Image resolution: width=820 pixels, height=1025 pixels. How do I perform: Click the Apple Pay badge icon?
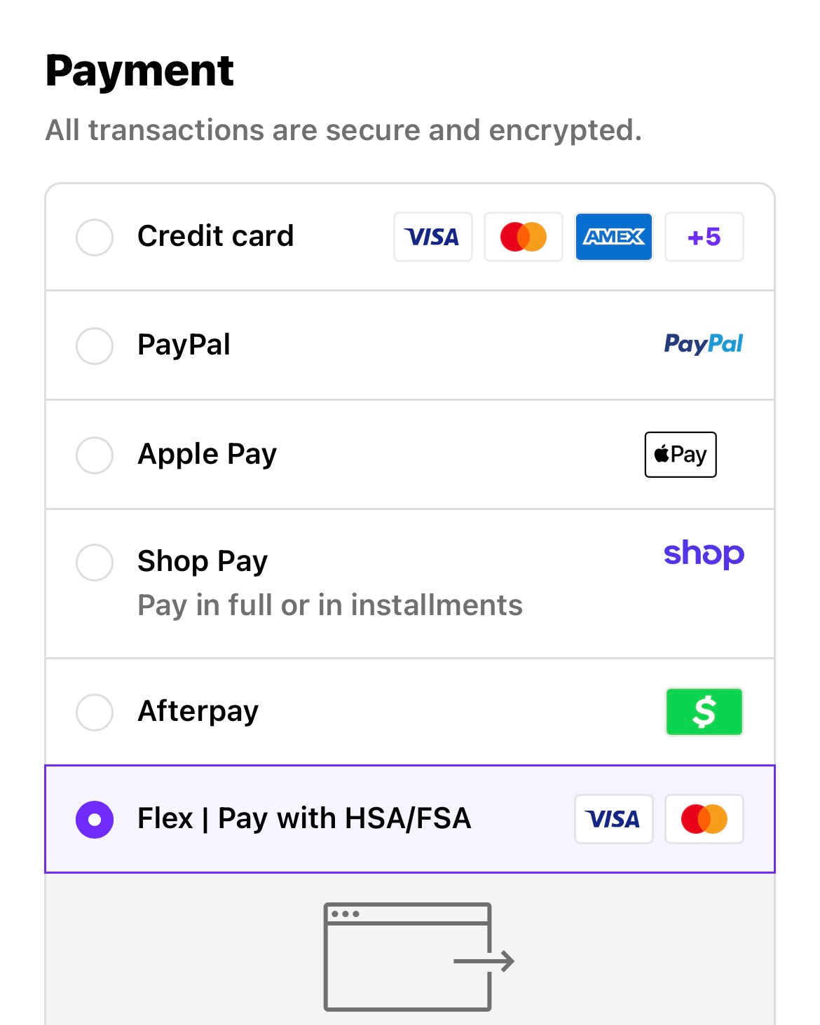point(681,455)
